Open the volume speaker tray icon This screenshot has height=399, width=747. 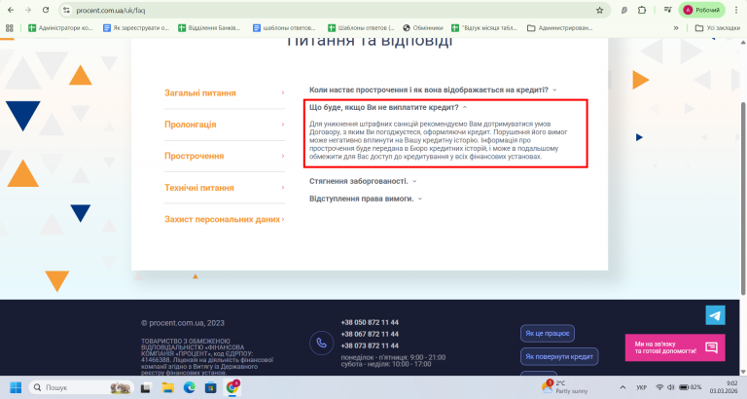point(671,387)
